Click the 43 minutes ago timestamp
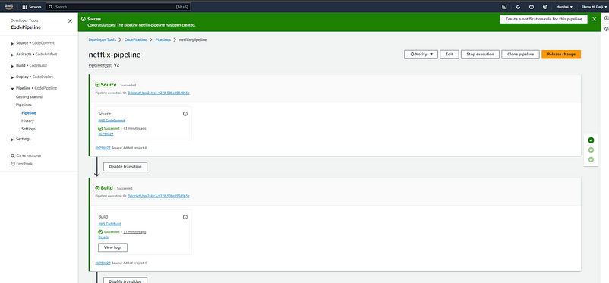The width and height of the screenshot is (609, 283). click(134, 128)
